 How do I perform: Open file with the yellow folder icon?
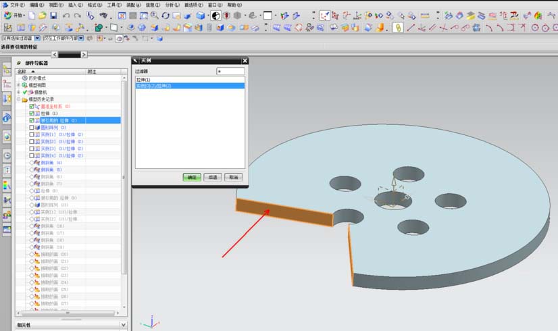pyautogui.click(x=43, y=15)
